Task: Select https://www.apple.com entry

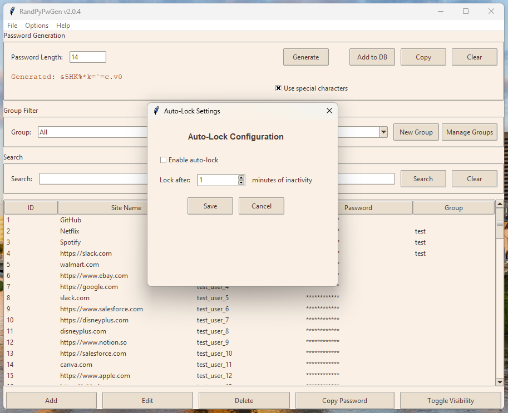Action: point(249,376)
